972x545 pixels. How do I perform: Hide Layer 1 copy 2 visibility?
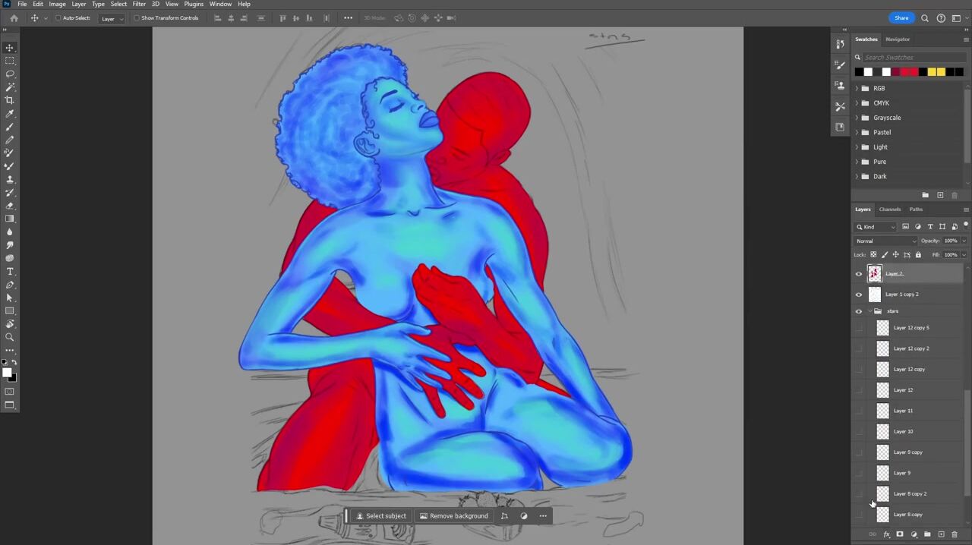click(x=859, y=295)
